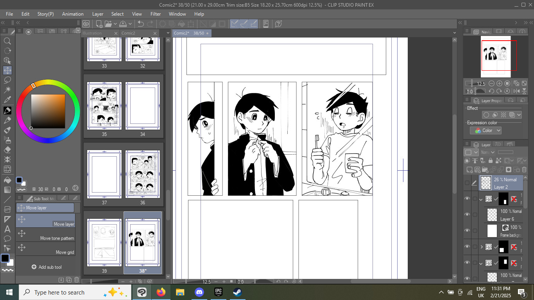
Task: Select the Move layer tool in the toolbar
Action: [x=7, y=70]
